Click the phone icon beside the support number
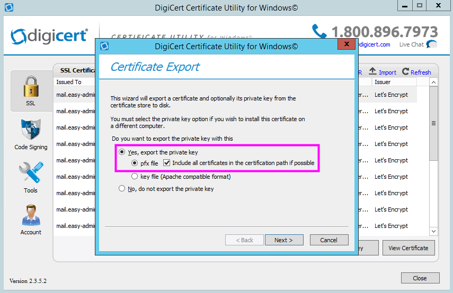 pos(319,31)
